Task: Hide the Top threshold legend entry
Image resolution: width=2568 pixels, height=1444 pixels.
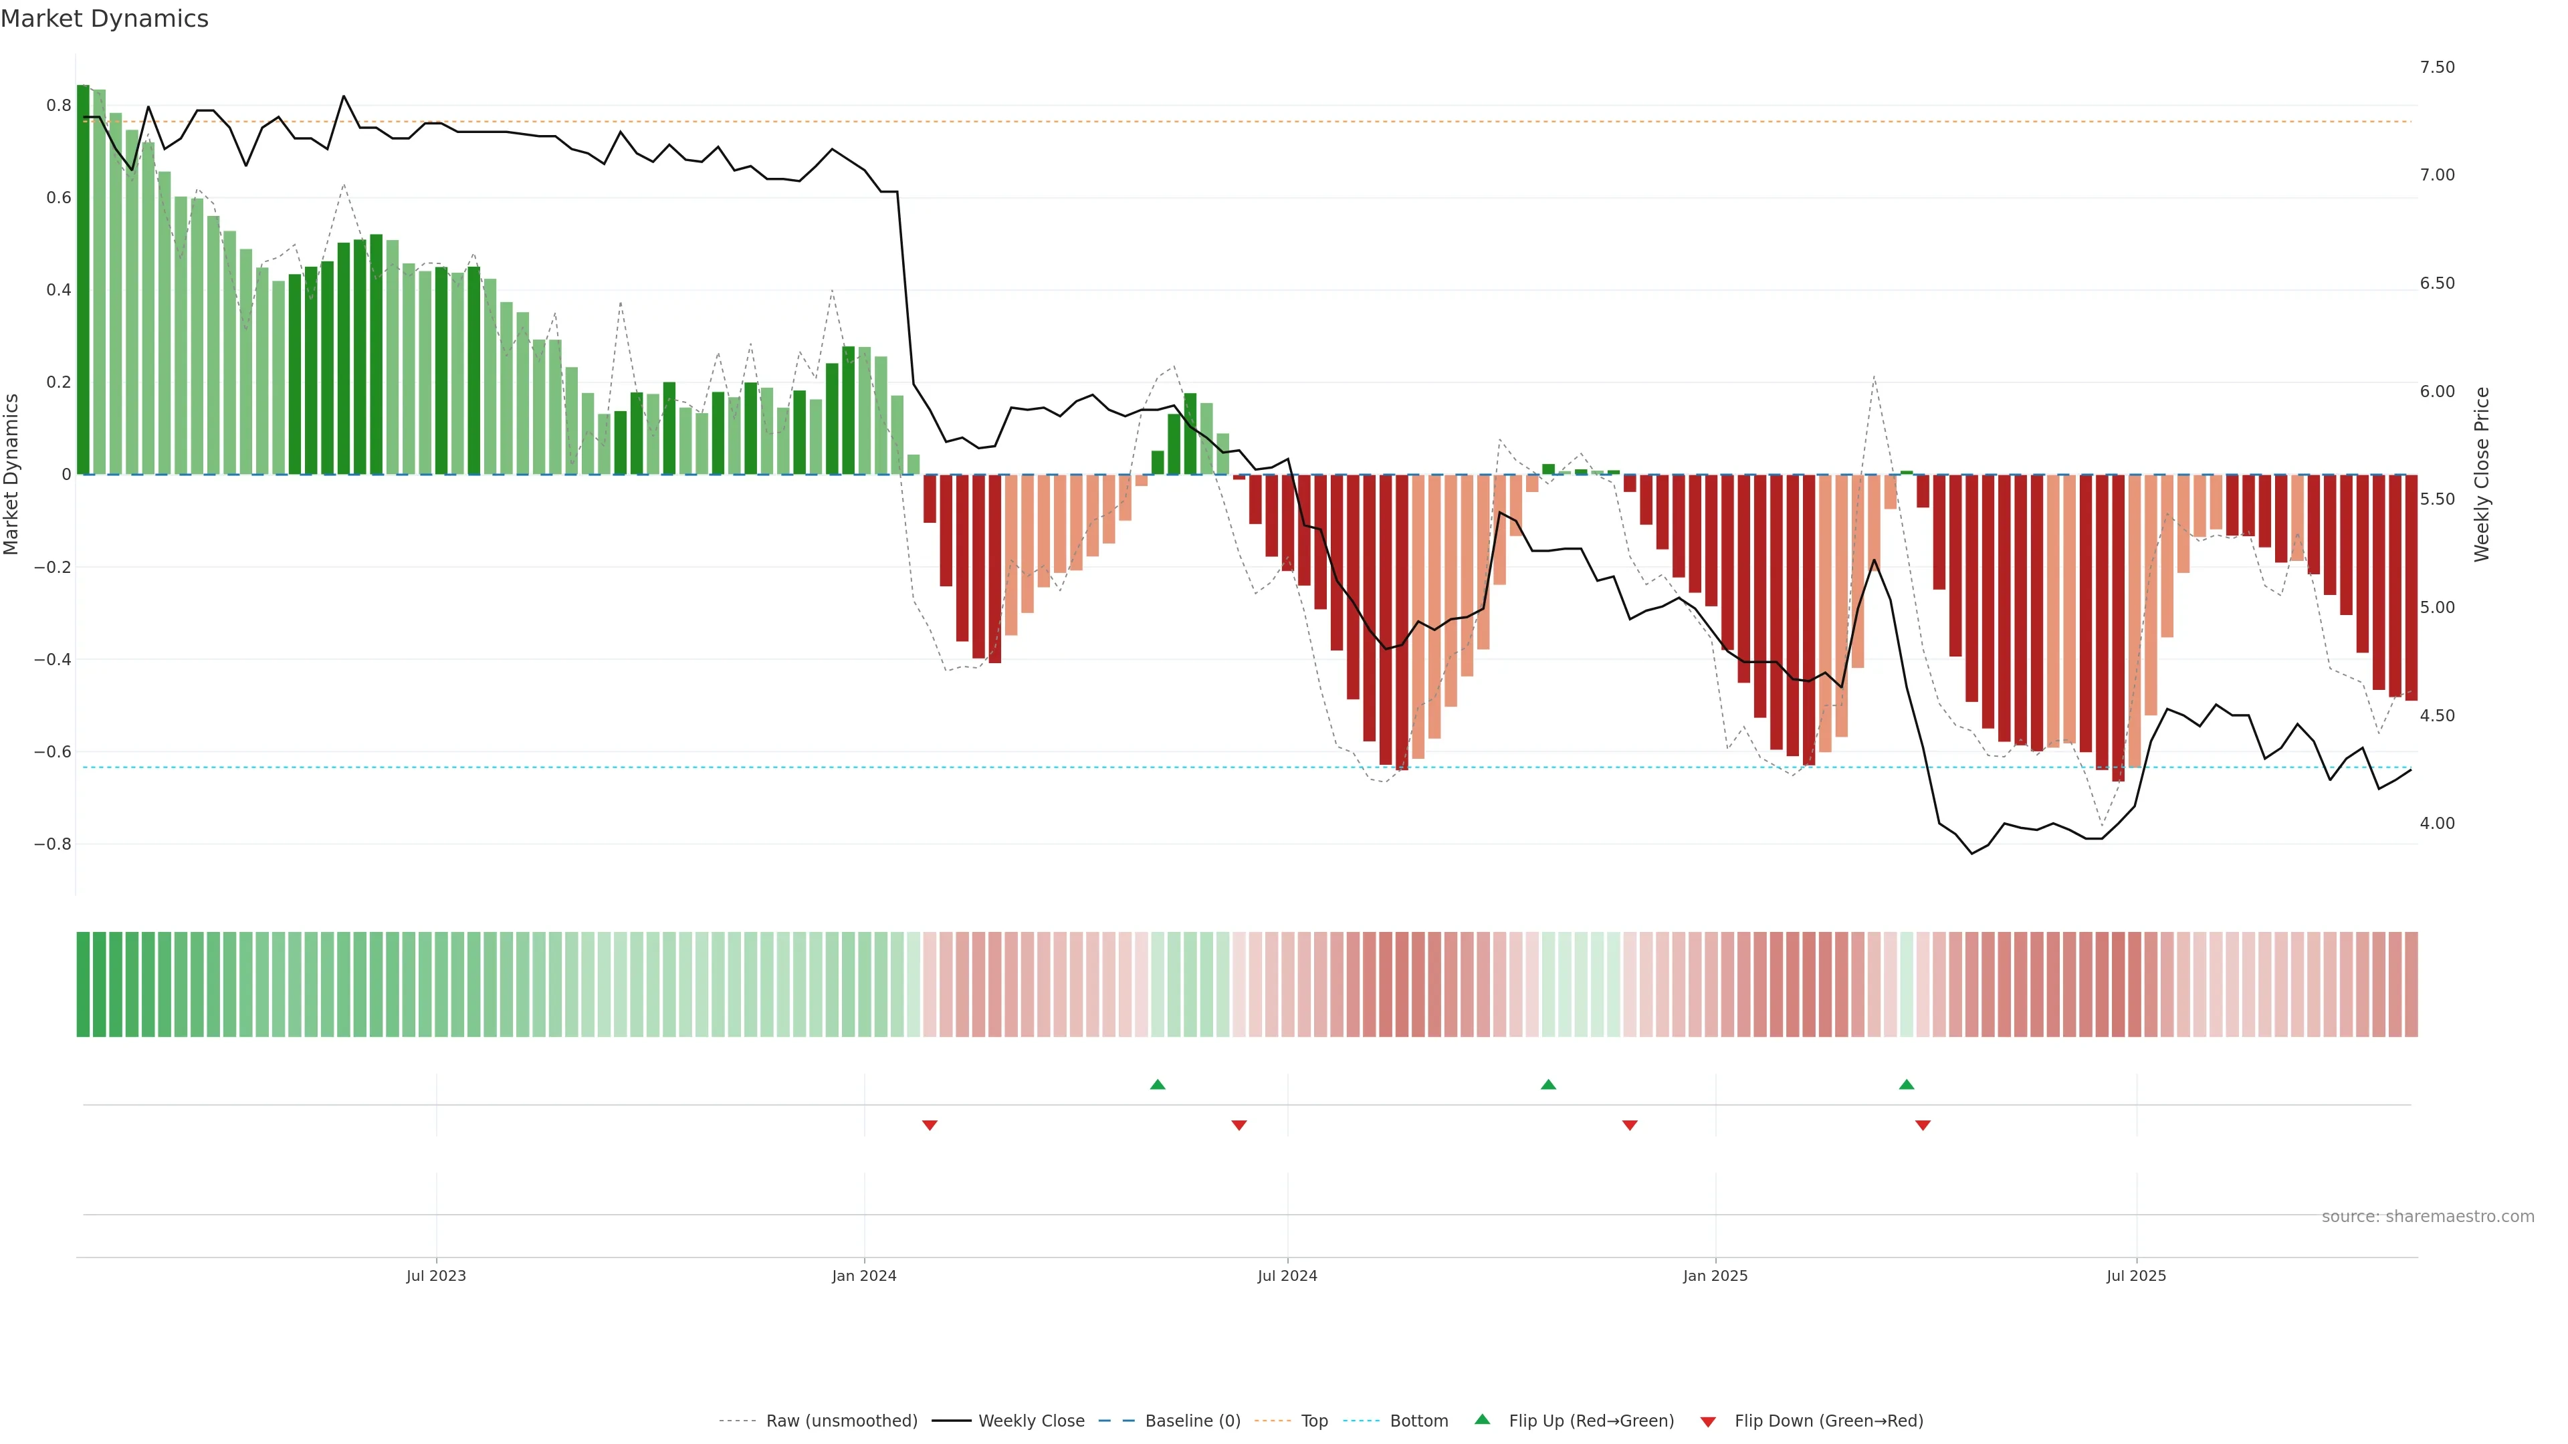Action: click(1314, 1421)
